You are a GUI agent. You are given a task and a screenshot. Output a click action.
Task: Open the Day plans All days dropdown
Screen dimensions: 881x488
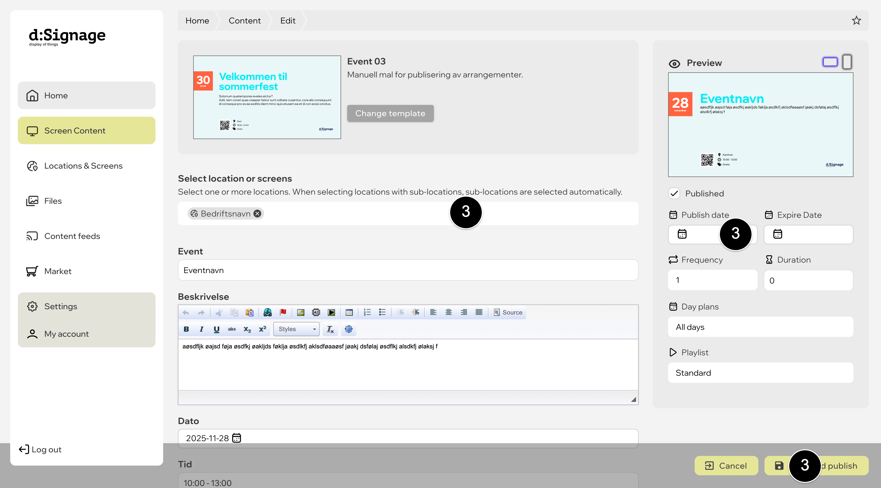pyautogui.click(x=760, y=327)
